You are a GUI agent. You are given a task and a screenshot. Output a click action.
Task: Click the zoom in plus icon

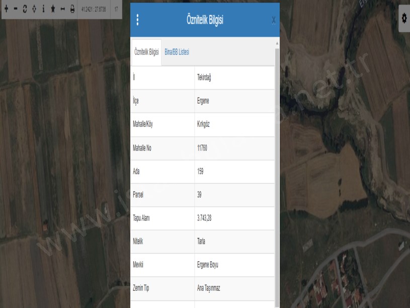click(7, 9)
